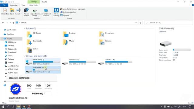Open volume control in system tray
Screen dimensions: 194x109
(x=175, y=107)
